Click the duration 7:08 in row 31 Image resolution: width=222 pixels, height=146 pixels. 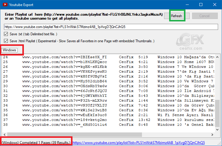coord(143,91)
